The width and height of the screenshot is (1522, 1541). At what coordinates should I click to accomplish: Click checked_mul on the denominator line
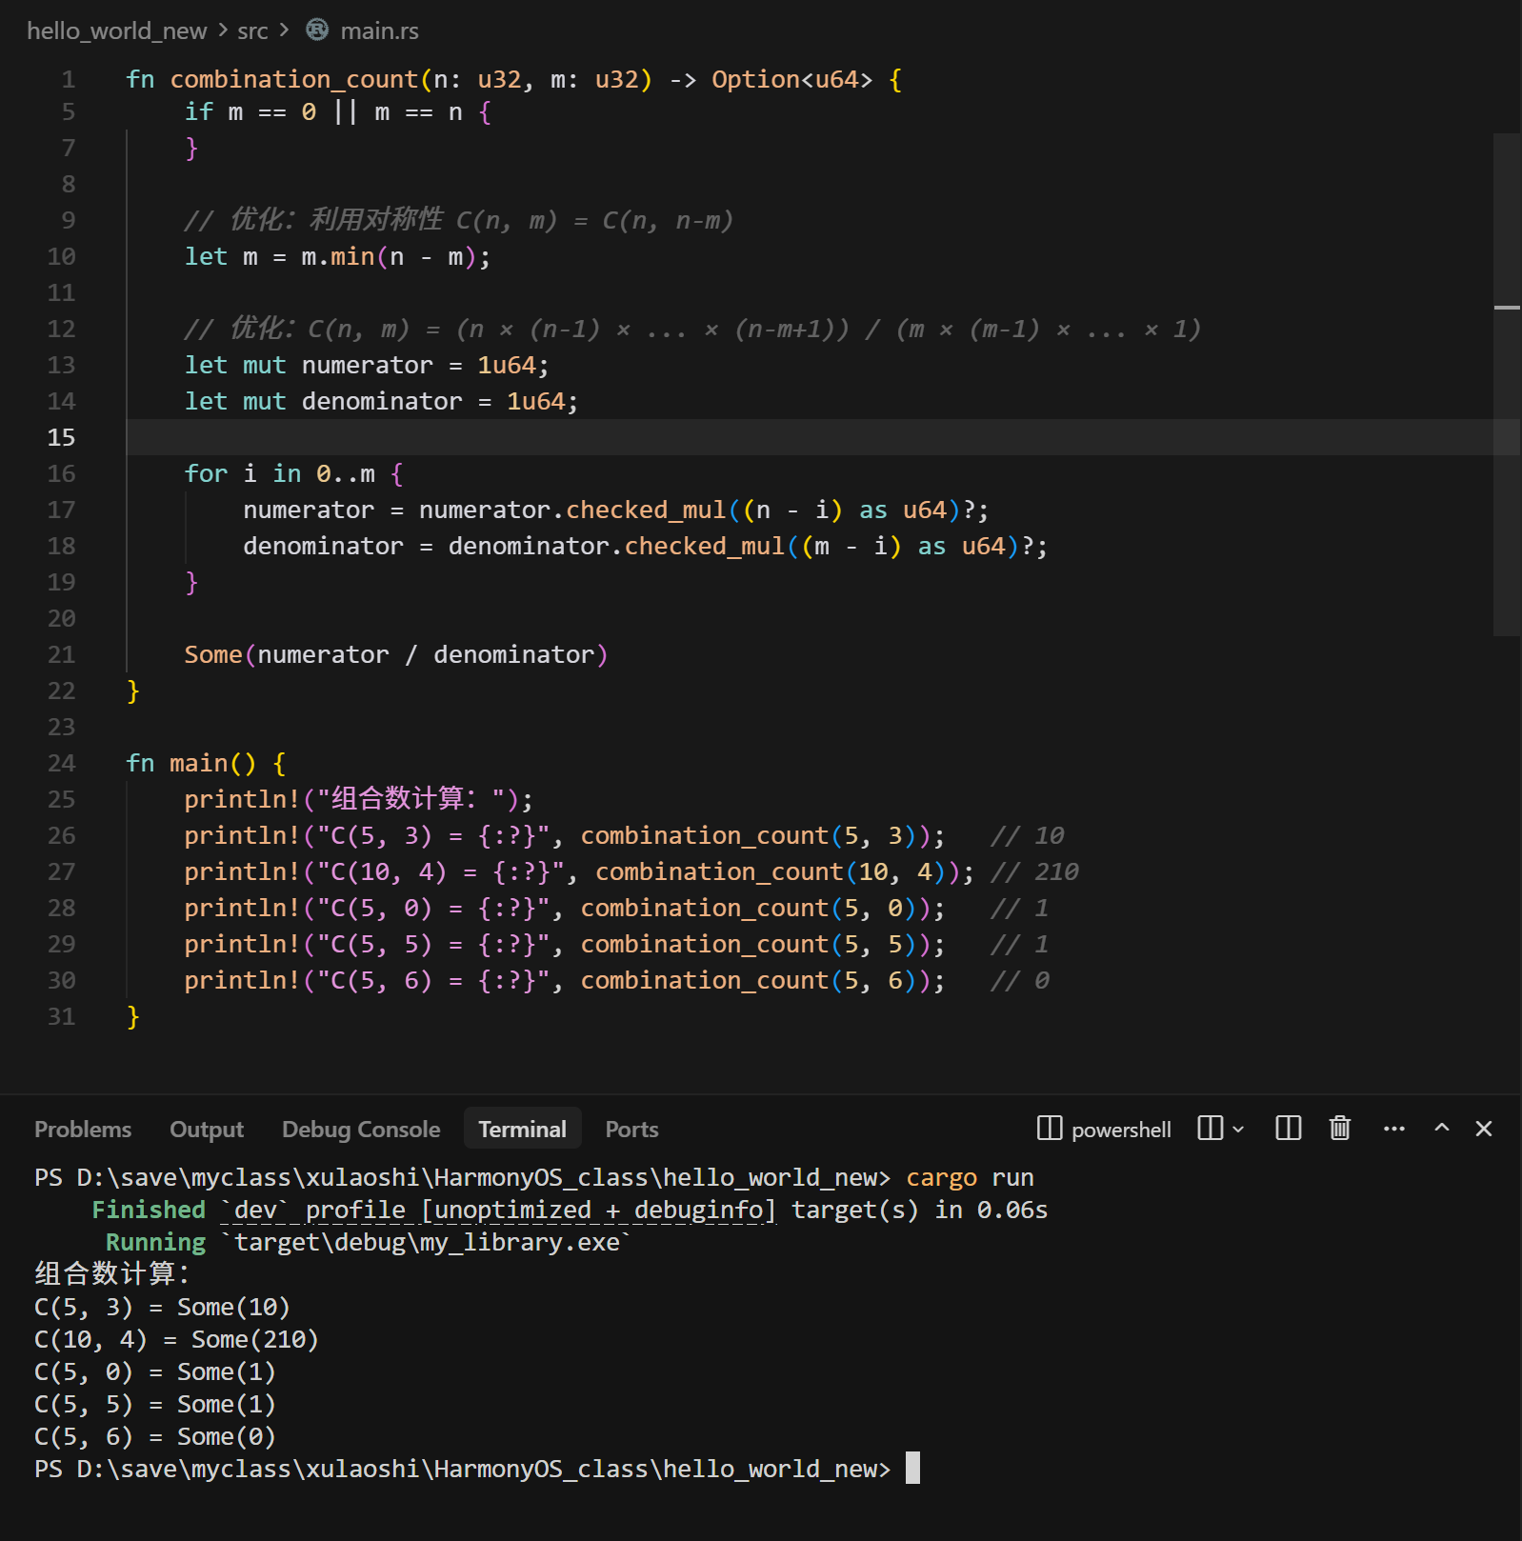[x=705, y=546]
